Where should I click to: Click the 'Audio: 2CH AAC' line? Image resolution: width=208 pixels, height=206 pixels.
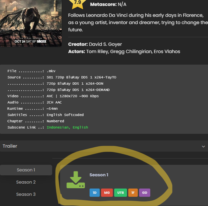coord(35,102)
